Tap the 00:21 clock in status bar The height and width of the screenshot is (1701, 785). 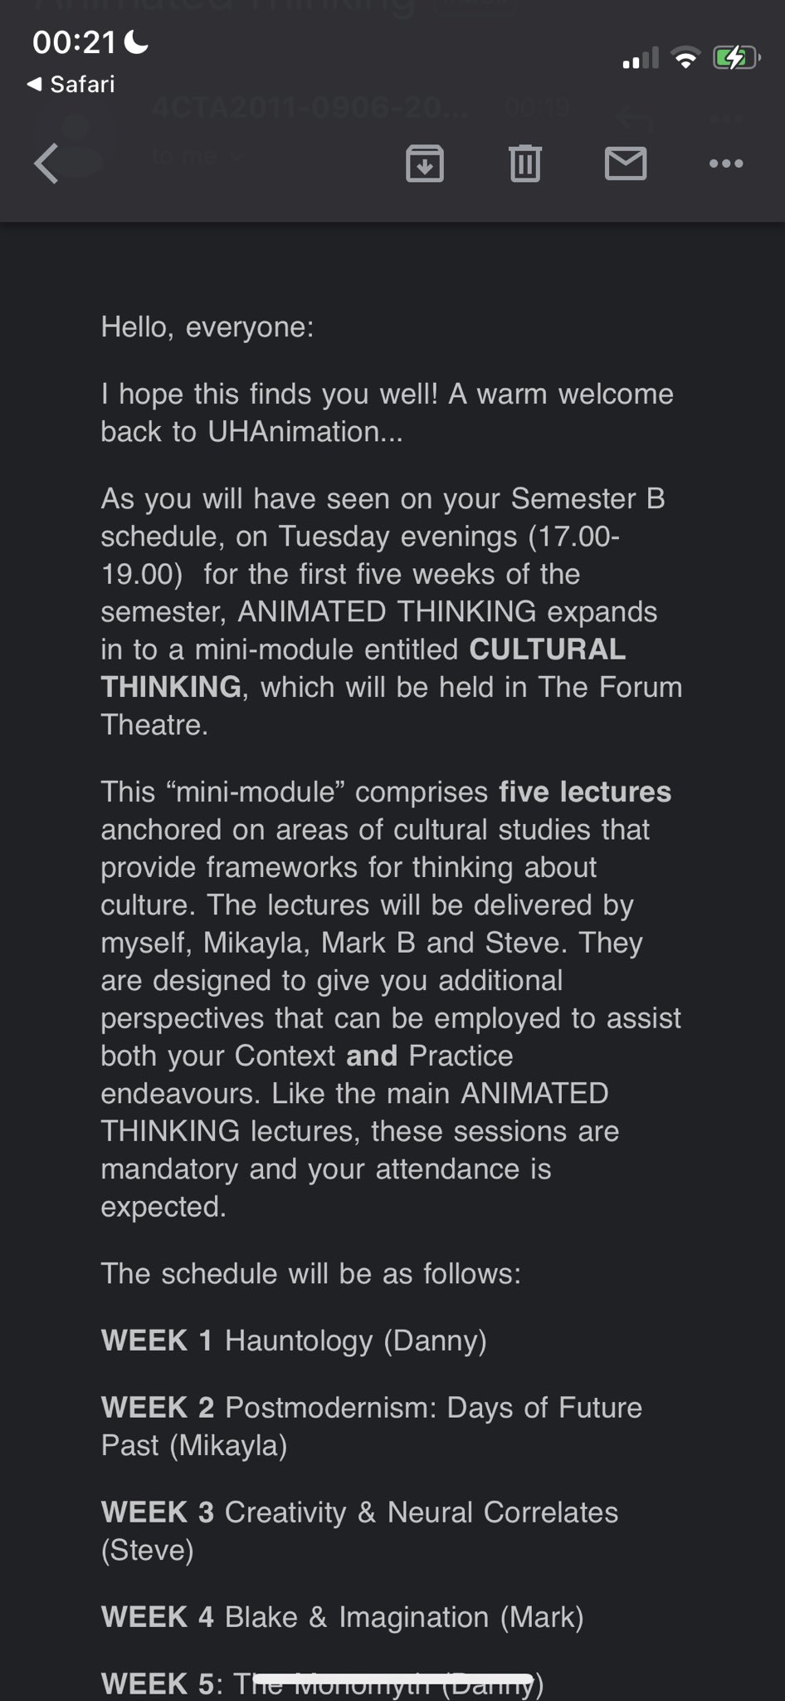pyautogui.click(x=74, y=42)
